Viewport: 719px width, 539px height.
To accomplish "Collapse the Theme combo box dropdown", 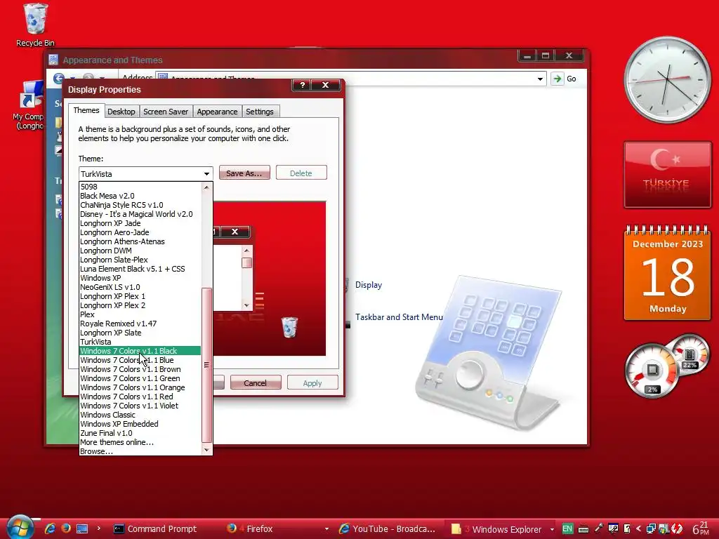I will (207, 174).
